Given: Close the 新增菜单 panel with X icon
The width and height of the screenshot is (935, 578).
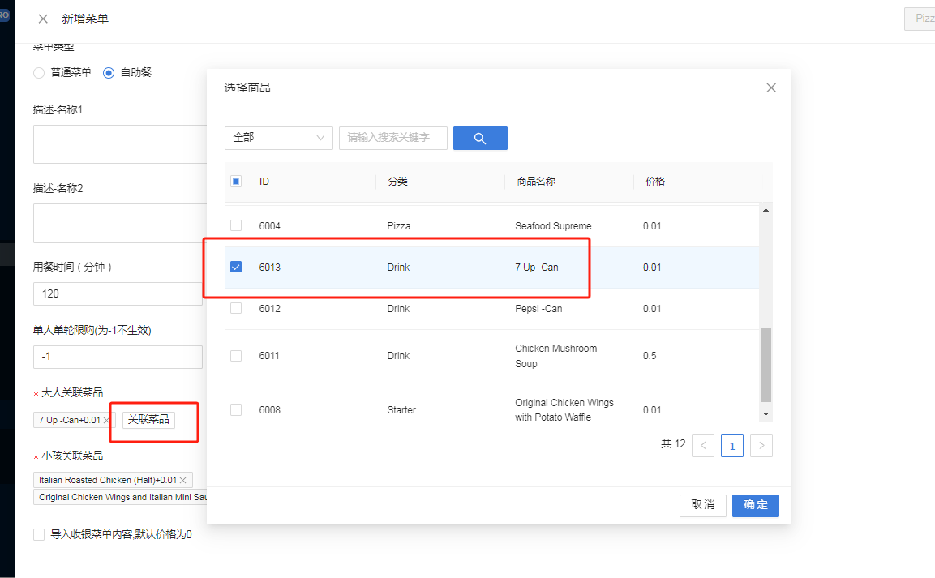Looking at the screenshot, I should [x=43, y=19].
